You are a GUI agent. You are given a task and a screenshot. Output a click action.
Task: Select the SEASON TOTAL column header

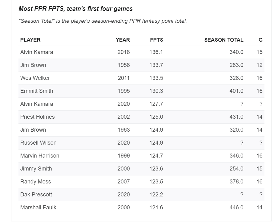point(224,40)
